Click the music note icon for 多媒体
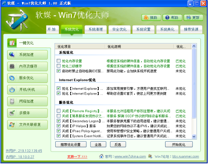The image size is (208, 164). [x=12, y=113]
